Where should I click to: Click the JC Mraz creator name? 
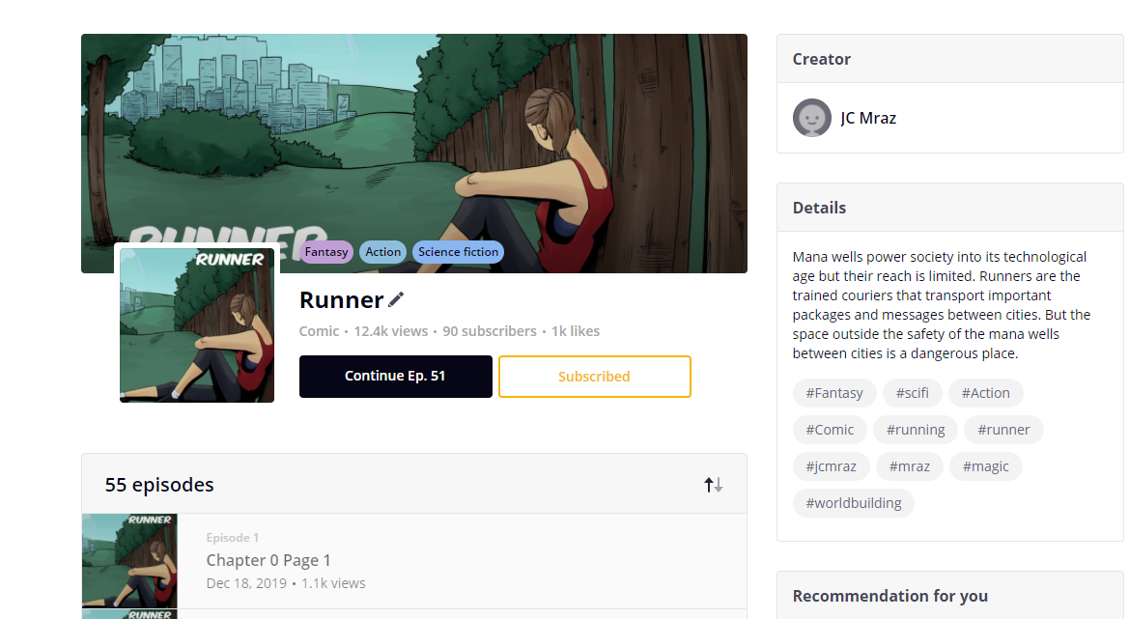pos(868,118)
